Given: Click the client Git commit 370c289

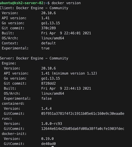Looking at the screenshot, I should pyautogui.click(x=48, y=28).
